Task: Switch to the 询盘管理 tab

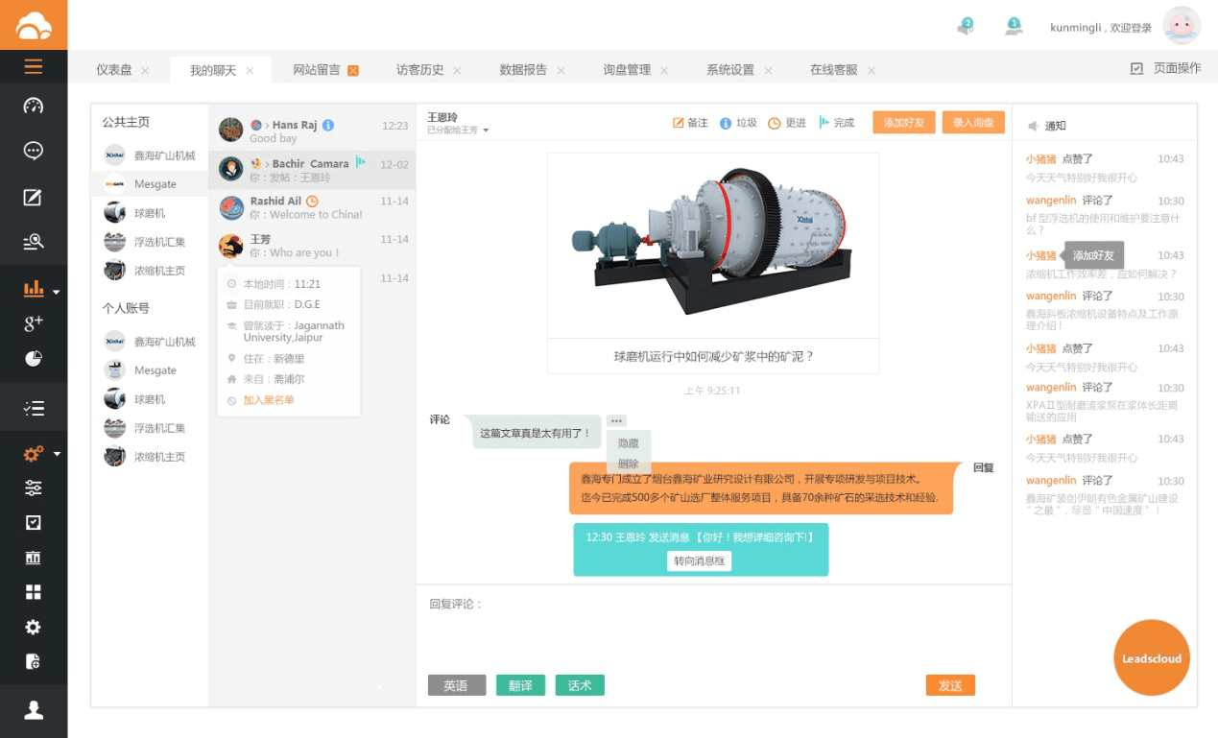Action: [628, 70]
